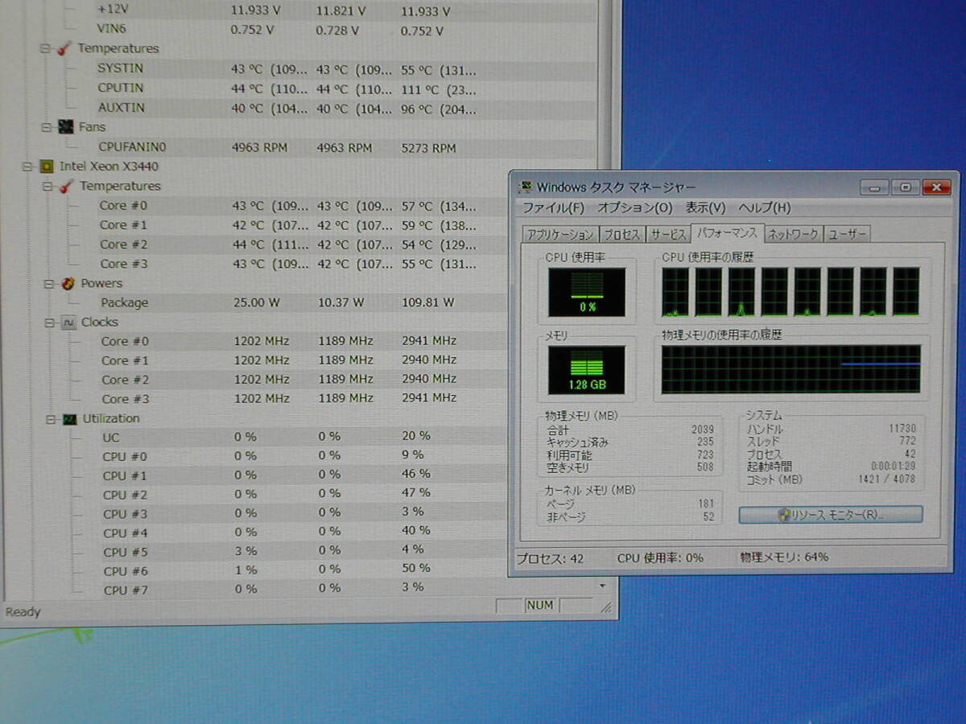Switch to the サービス tab

(x=668, y=235)
